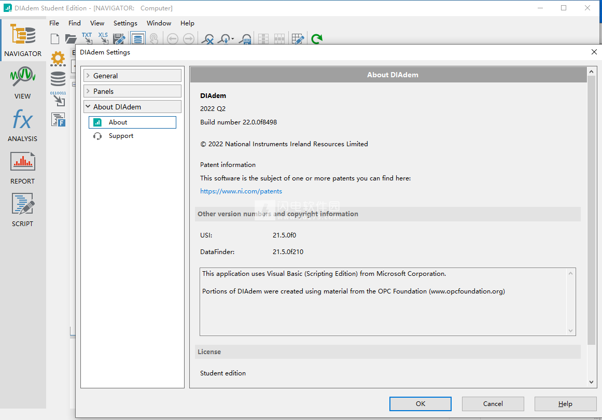Screen dimensions: 602x420
Task: Open the Find menu
Action: coord(75,23)
